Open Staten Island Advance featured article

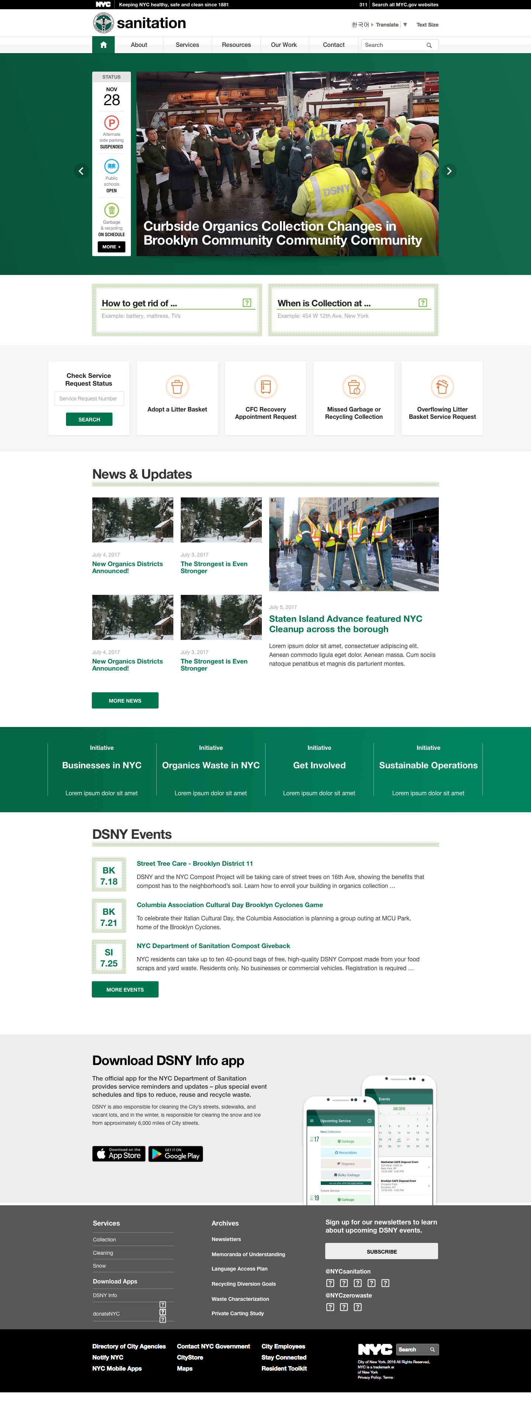(346, 624)
